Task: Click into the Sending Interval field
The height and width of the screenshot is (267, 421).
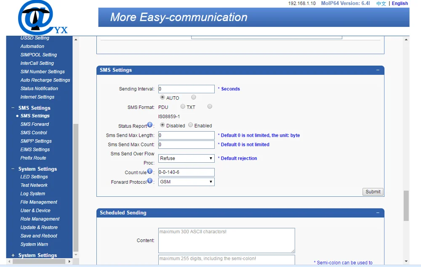Action: pyautogui.click(x=187, y=89)
